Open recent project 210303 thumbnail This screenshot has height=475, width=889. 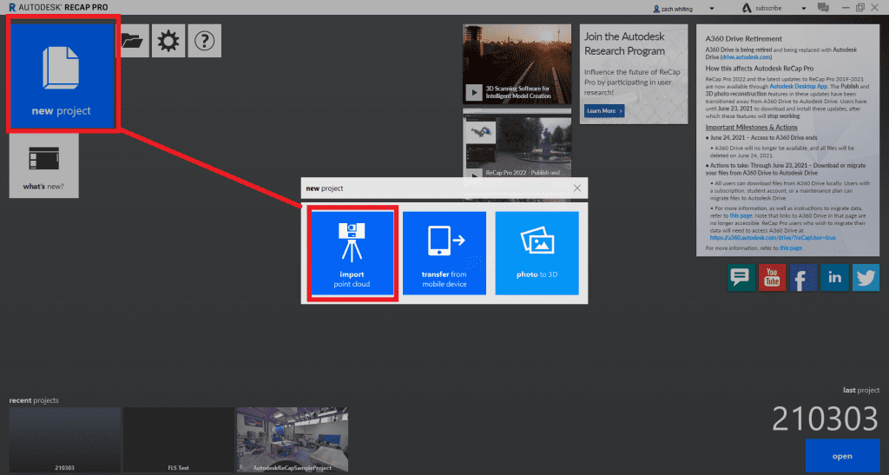tap(64, 440)
